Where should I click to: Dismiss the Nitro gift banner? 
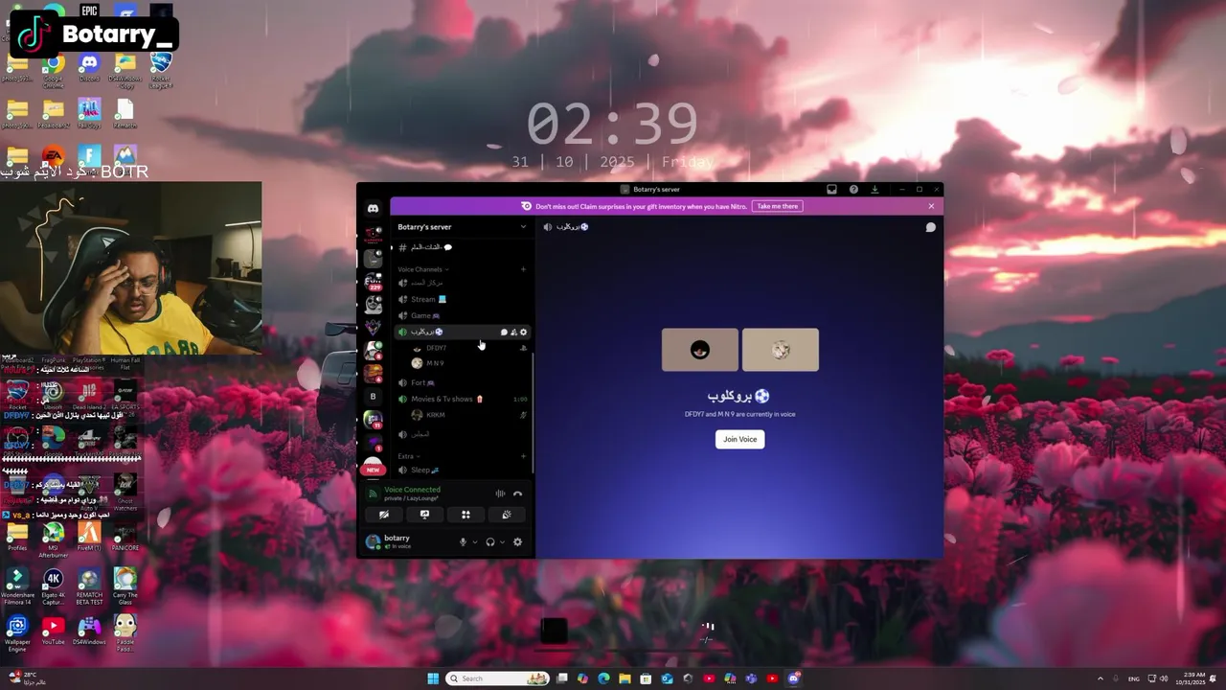point(931,206)
